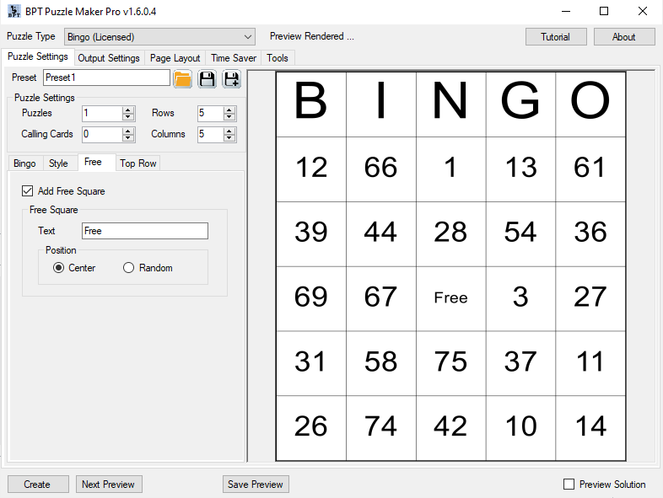
Task: Switch to the Style sub-tab
Action: 58,163
